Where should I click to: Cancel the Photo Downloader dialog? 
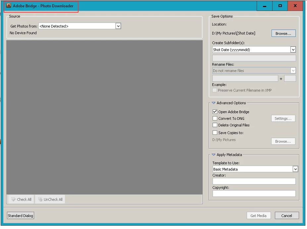[287, 215]
